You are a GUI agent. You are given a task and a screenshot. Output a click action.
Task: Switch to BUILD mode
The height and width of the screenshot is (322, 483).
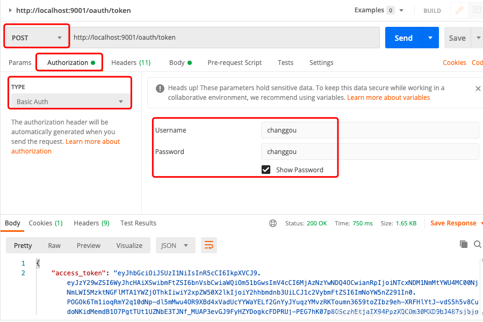click(x=432, y=11)
